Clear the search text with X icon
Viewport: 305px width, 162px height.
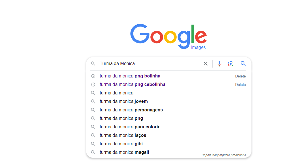[205, 64]
